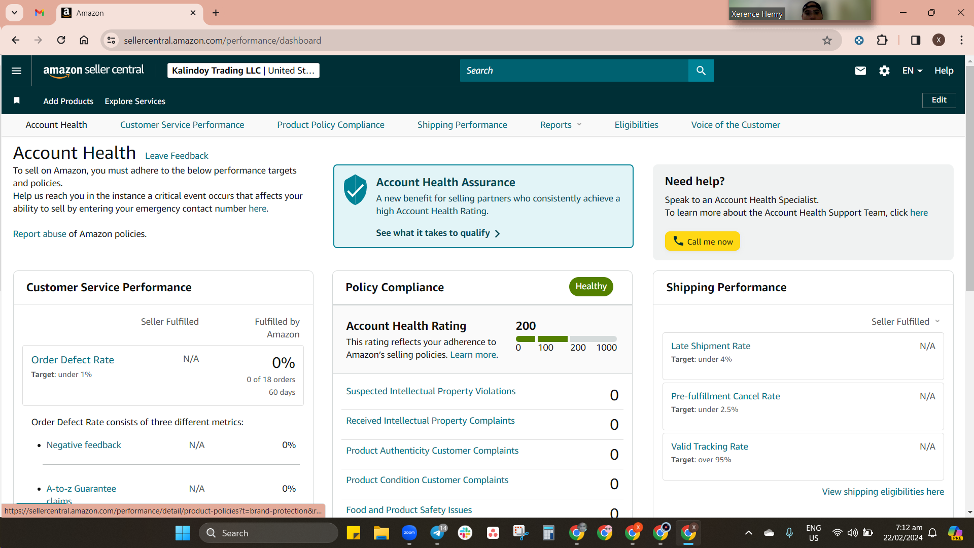
Task: Open Chrome three-dot menu
Action: (x=961, y=41)
